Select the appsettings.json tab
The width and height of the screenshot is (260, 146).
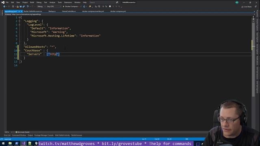[x=11, y=11]
